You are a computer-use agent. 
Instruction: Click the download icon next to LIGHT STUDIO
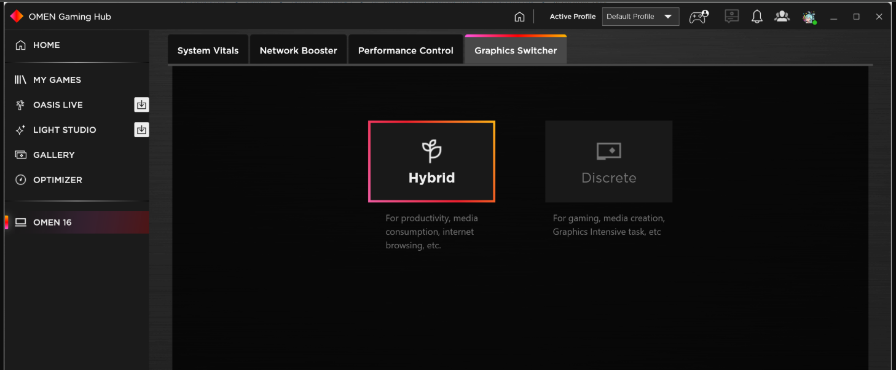coord(141,130)
